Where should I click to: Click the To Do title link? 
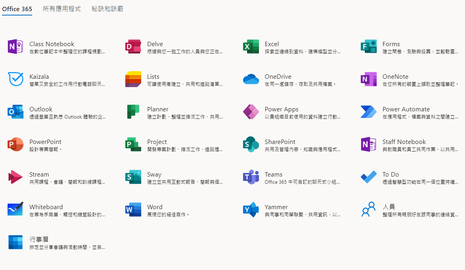(391, 174)
